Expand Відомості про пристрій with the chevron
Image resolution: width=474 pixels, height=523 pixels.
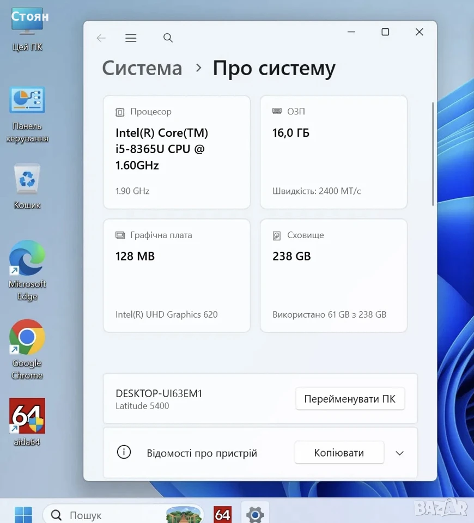399,453
